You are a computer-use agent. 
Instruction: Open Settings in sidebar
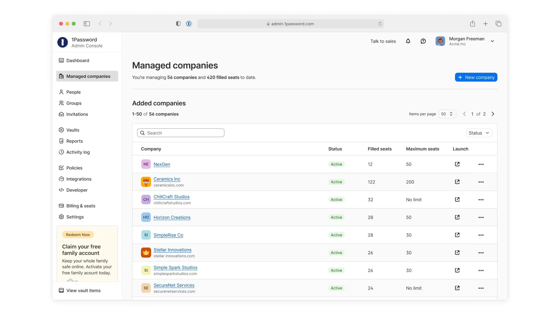(x=87, y=217)
